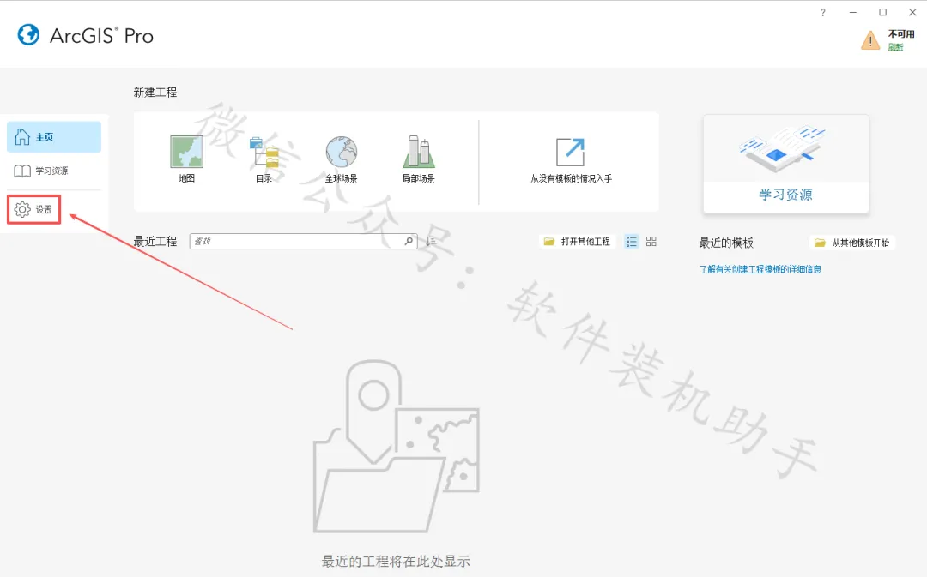Close the ArcGIS Pro window
The image size is (927, 577).
coord(912,12)
